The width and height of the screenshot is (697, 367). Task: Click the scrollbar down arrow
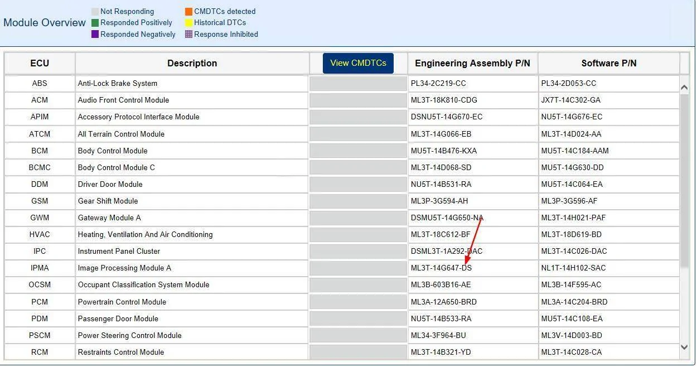pos(685,347)
